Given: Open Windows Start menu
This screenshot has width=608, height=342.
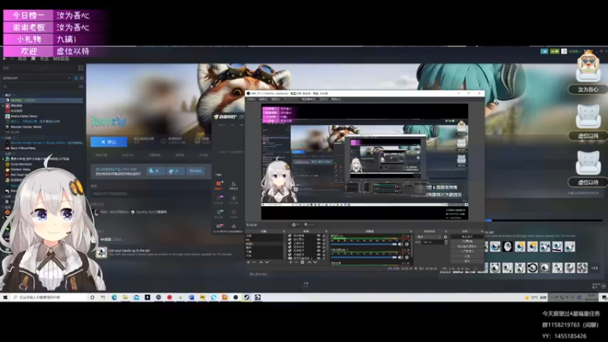Looking at the screenshot, I should click(x=5, y=297).
